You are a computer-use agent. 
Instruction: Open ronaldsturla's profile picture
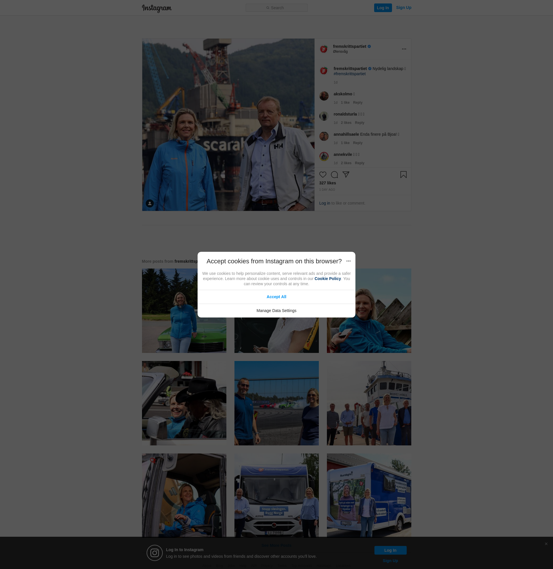[324, 116]
